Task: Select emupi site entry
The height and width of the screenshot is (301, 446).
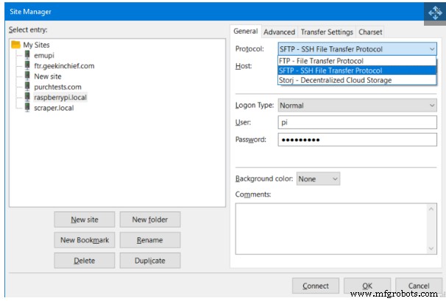Action: tap(44, 55)
